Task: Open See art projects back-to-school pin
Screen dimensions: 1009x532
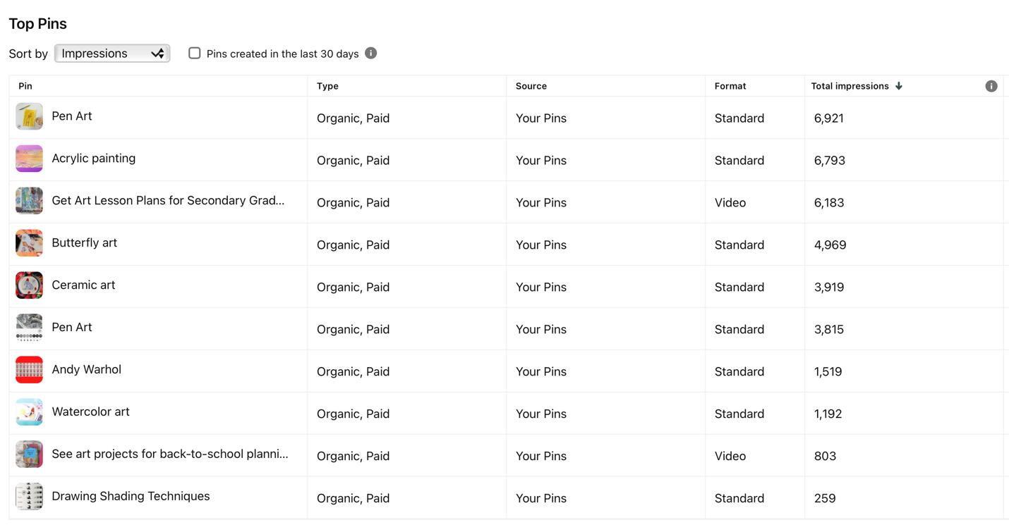Action: coord(170,454)
